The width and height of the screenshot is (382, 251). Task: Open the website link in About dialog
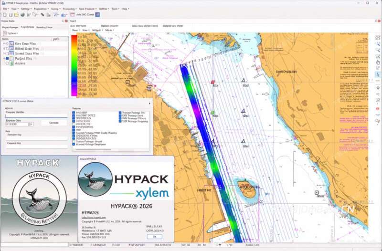94,218
